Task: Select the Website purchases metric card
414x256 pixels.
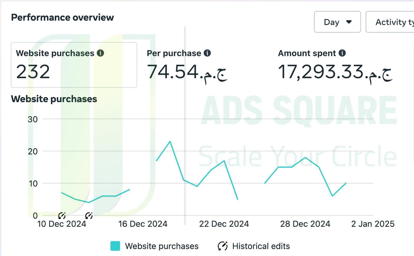Action: (74, 65)
